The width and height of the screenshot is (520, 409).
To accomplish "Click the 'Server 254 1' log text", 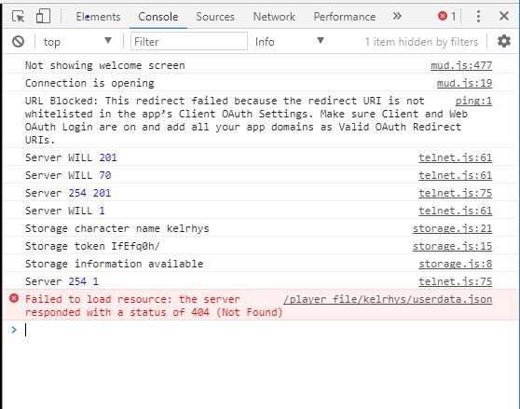I will click(x=62, y=281).
